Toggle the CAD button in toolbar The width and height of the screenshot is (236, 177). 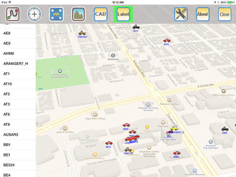[101, 14]
